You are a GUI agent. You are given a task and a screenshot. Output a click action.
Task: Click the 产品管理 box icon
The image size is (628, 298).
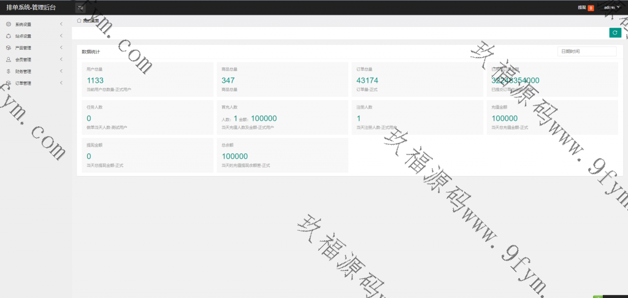pos(8,48)
